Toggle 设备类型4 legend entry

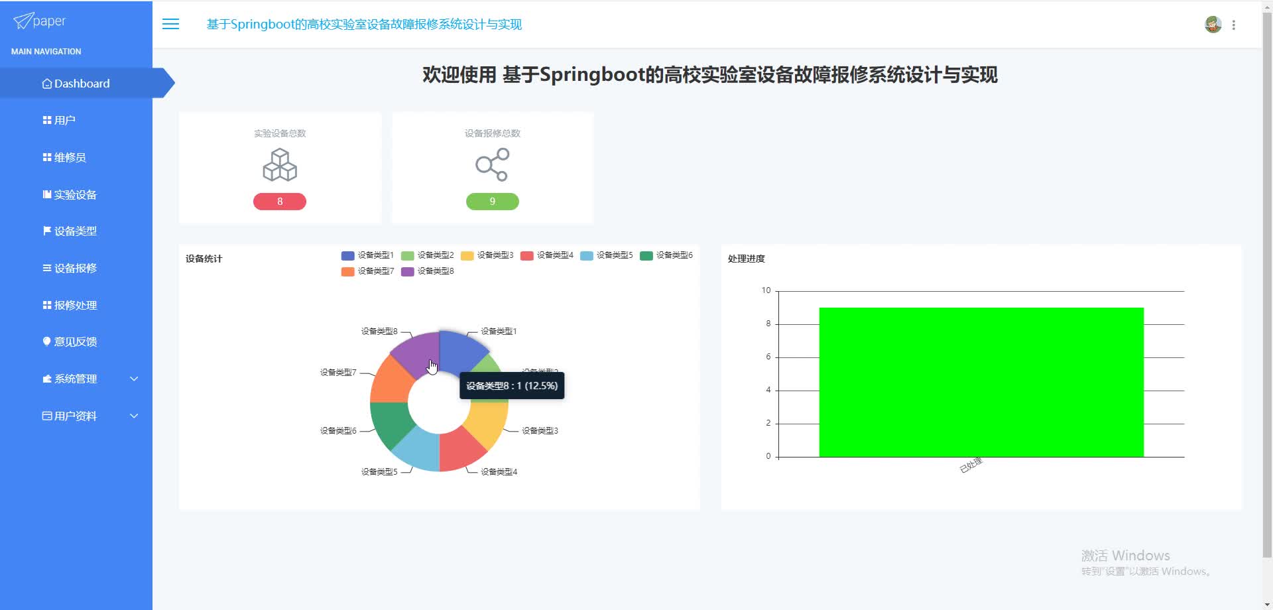pyautogui.click(x=546, y=255)
